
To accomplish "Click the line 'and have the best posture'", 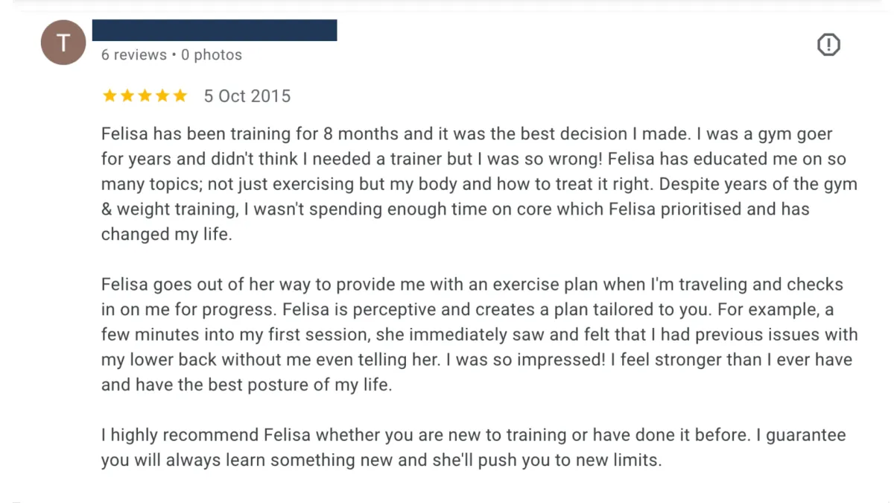I will coord(246,385).
